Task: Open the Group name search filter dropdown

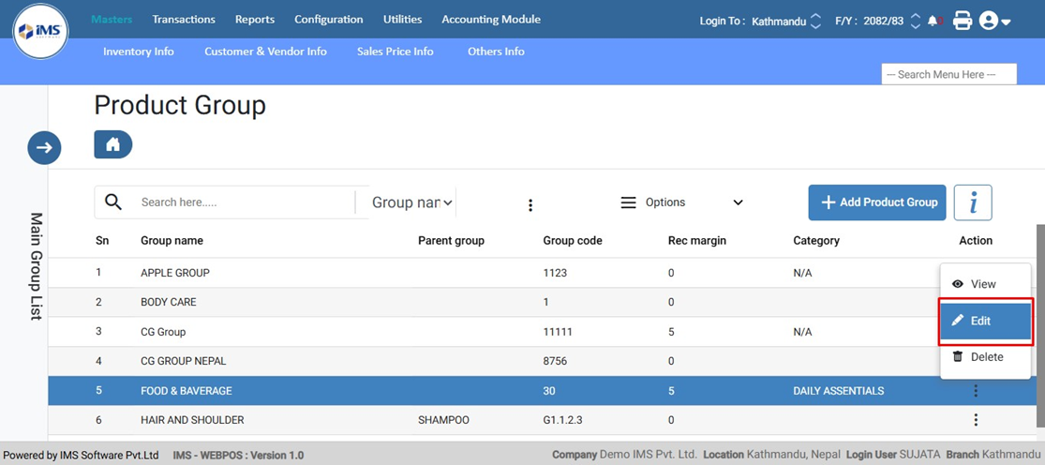Action: tap(411, 202)
